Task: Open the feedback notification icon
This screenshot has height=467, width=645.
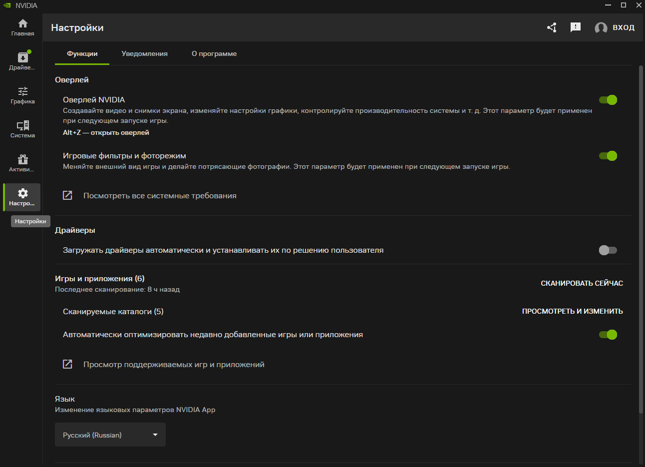Action: click(576, 27)
